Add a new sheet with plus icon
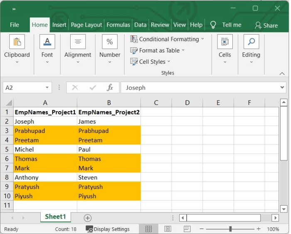Screen dimensions: 291x234 pos(87,218)
